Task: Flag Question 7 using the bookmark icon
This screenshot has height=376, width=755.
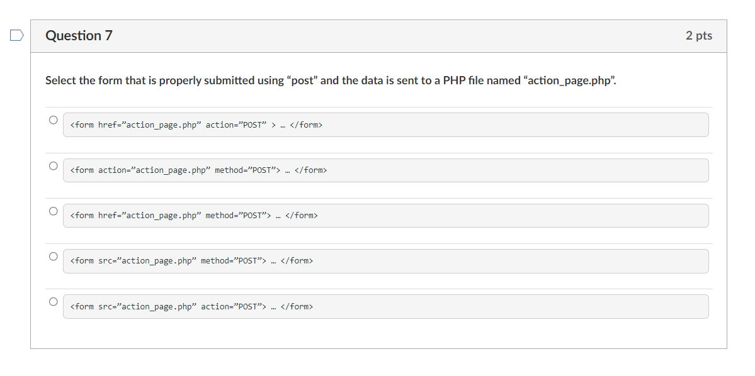Action: pos(17,35)
